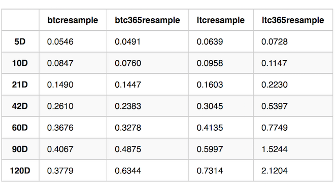Click the value 0.3278
This screenshot has height=193, width=335.
click(128, 128)
